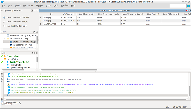The width and height of the screenshot is (191, 109).
Task: Select Input Transition Times report item
Action: (x=23, y=45)
